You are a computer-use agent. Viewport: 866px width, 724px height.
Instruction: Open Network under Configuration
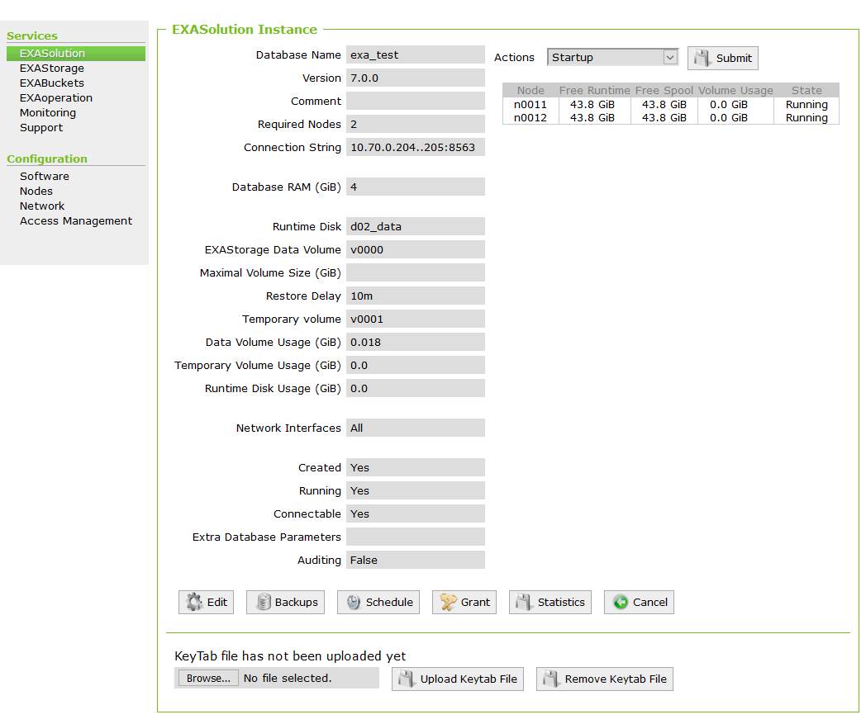click(x=42, y=206)
